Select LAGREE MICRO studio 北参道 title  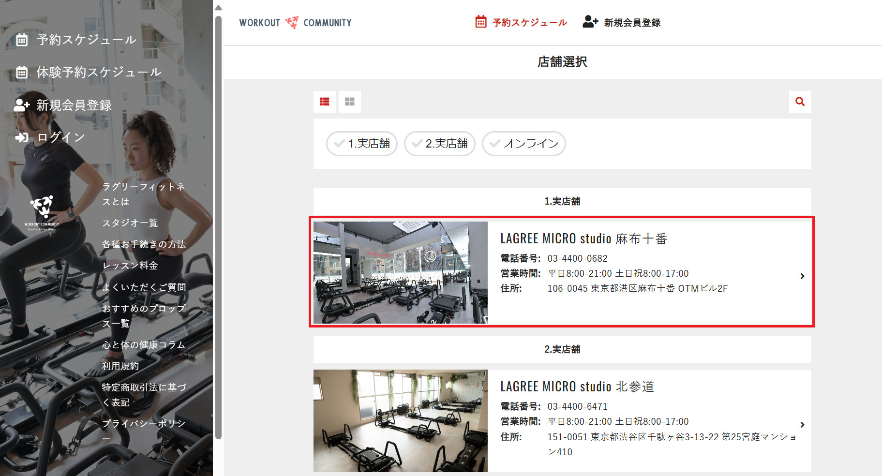coord(577,387)
